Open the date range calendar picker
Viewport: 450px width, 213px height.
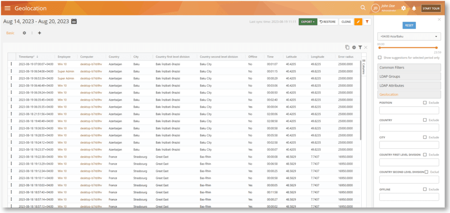(74, 21)
